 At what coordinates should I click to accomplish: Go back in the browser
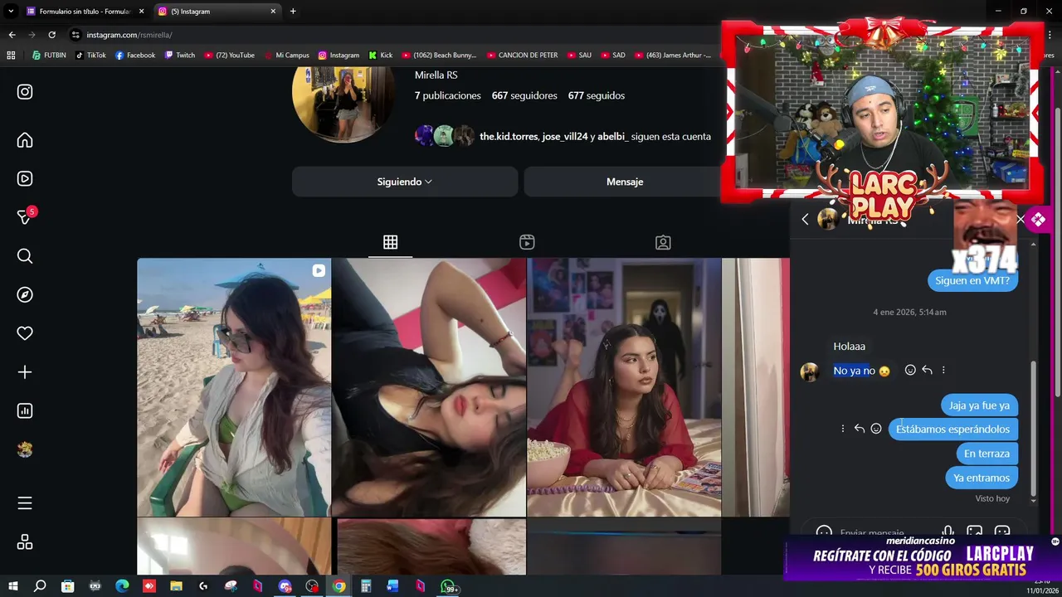coord(12,35)
